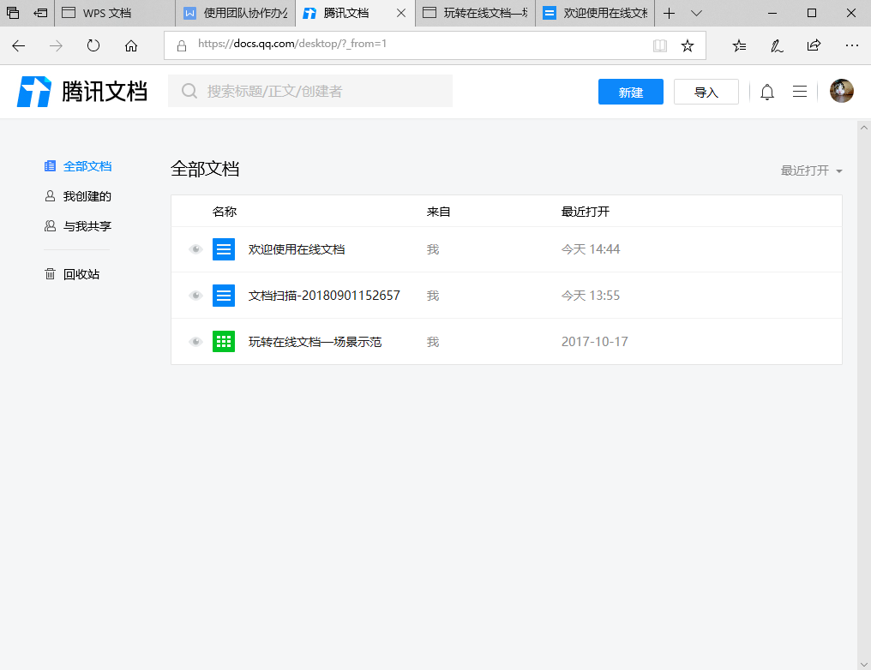The image size is (871, 670).
Task: Open the hamburger menu icon
Action: click(799, 92)
